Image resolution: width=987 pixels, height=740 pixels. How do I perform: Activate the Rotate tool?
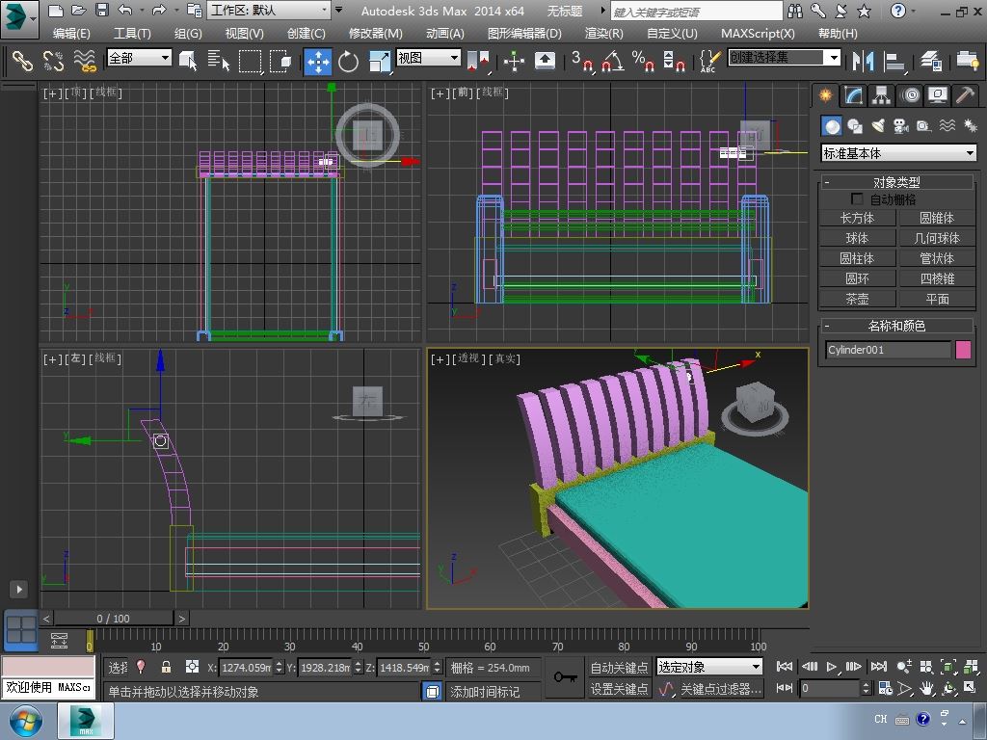click(x=348, y=62)
